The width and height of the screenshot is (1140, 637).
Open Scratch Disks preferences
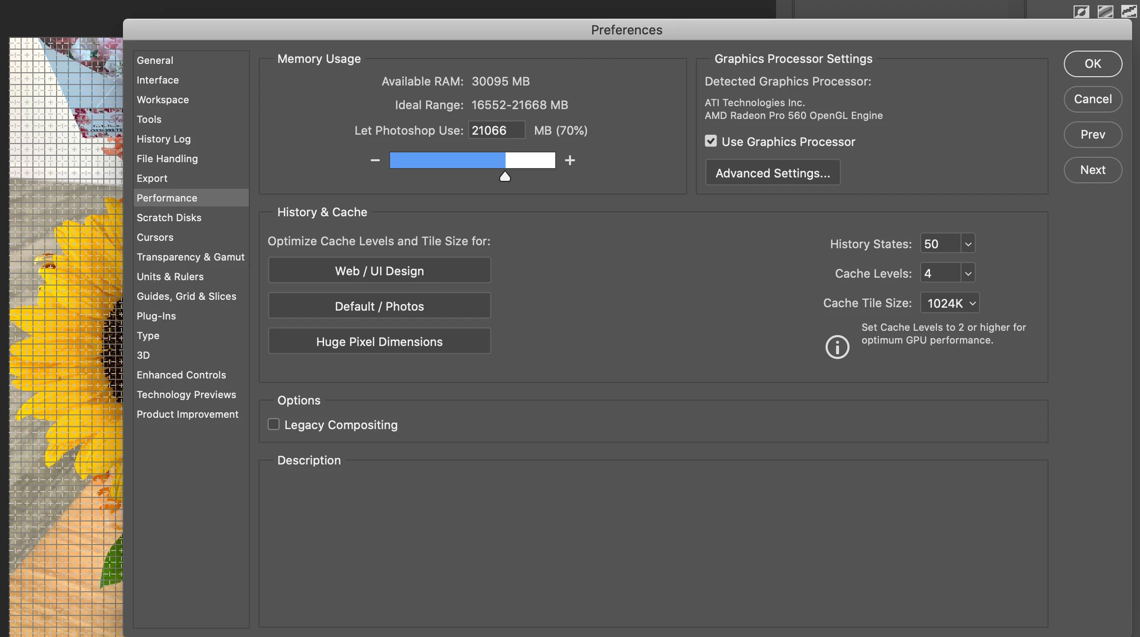(191, 218)
